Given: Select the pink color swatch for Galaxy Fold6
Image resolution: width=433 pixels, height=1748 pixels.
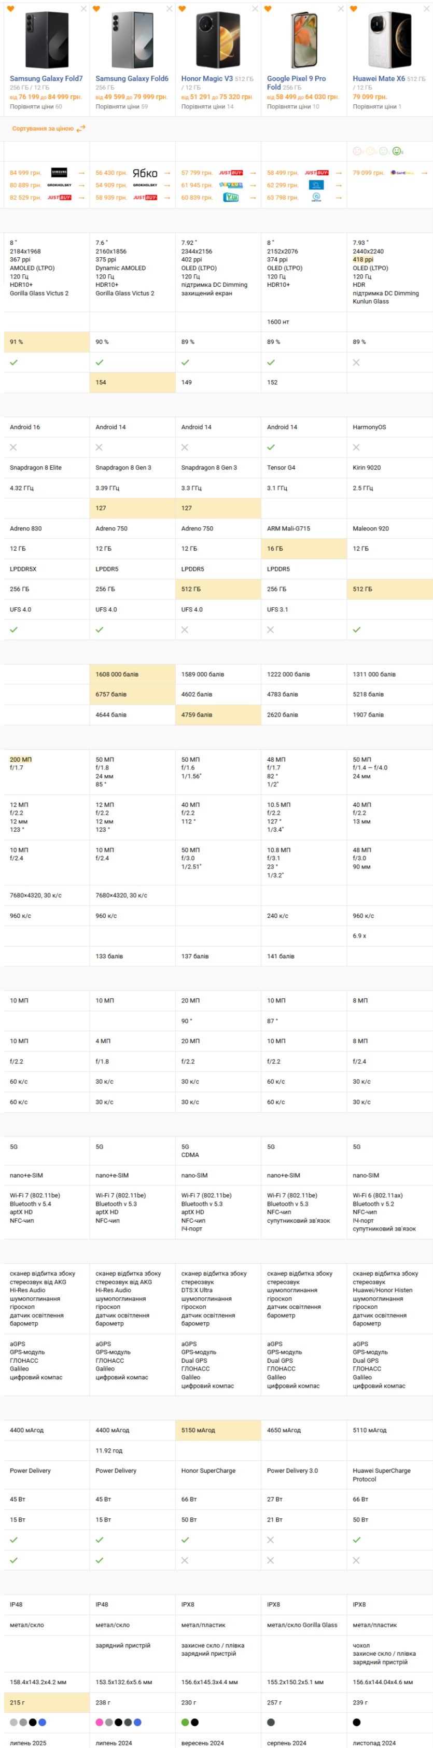Looking at the screenshot, I should pyautogui.click(x=99, y=1722).
